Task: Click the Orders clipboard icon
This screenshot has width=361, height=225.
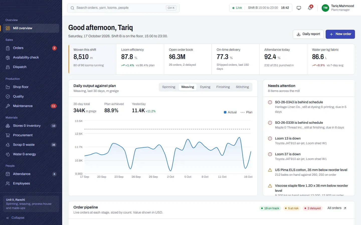Action: 8,48
